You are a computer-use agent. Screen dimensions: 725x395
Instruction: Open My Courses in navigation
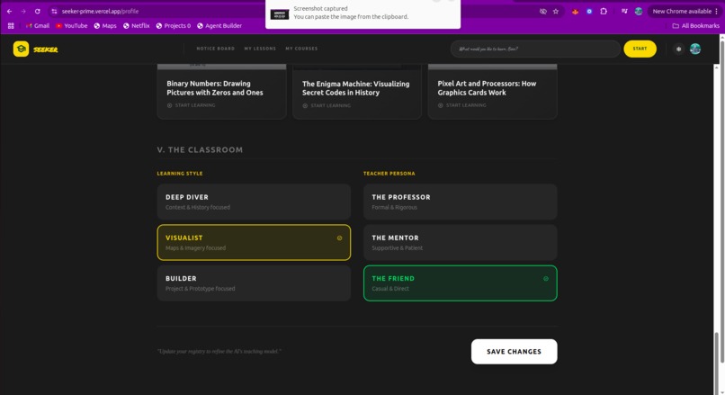(x=301, y=49)
